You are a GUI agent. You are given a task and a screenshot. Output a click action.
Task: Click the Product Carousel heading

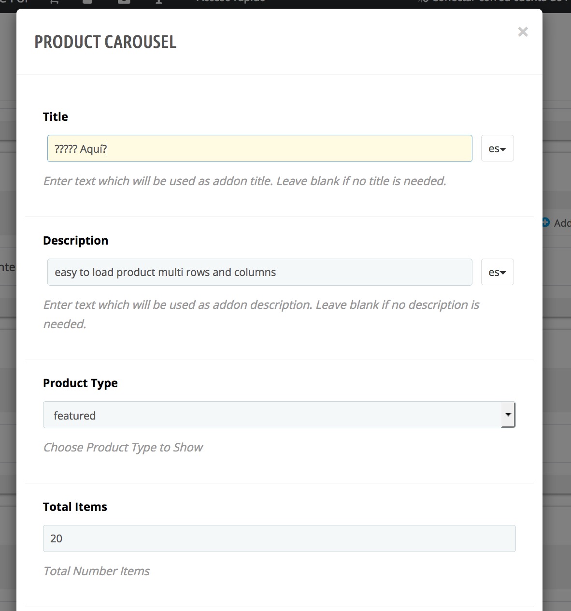click(105, 42)
